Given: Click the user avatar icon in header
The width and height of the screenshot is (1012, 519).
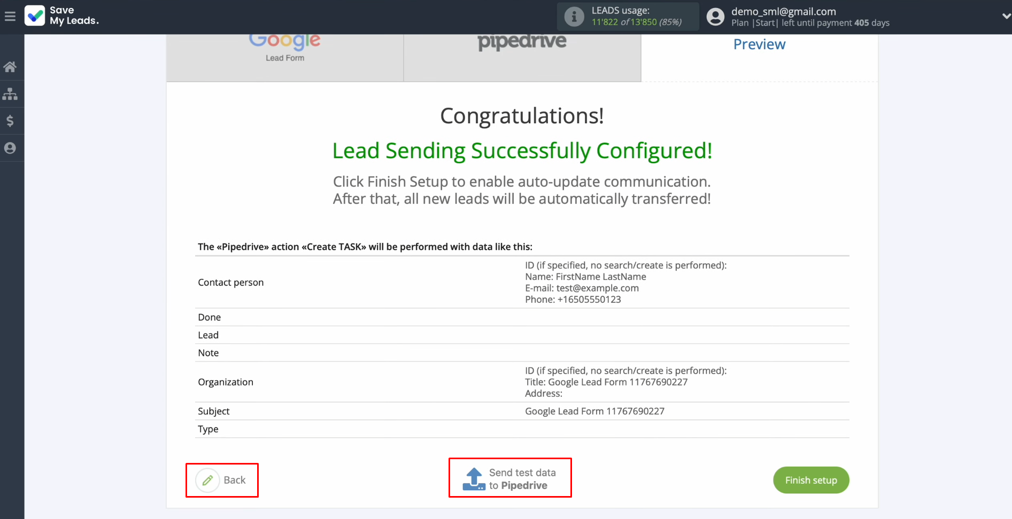Looking at the screenshot, I should click(715, 17).
